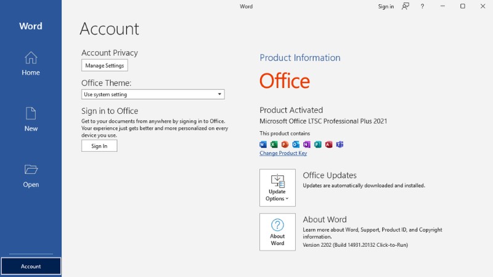Click the Manage Settings button

[105, 65]
